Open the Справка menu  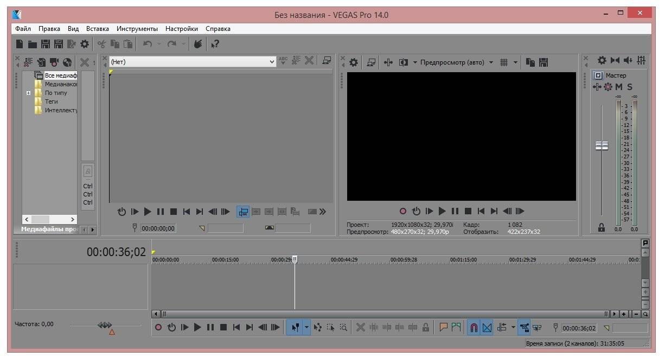[218, 29]
